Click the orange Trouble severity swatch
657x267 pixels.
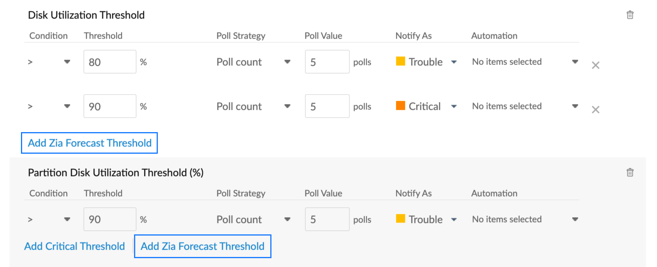pos(400,61)
